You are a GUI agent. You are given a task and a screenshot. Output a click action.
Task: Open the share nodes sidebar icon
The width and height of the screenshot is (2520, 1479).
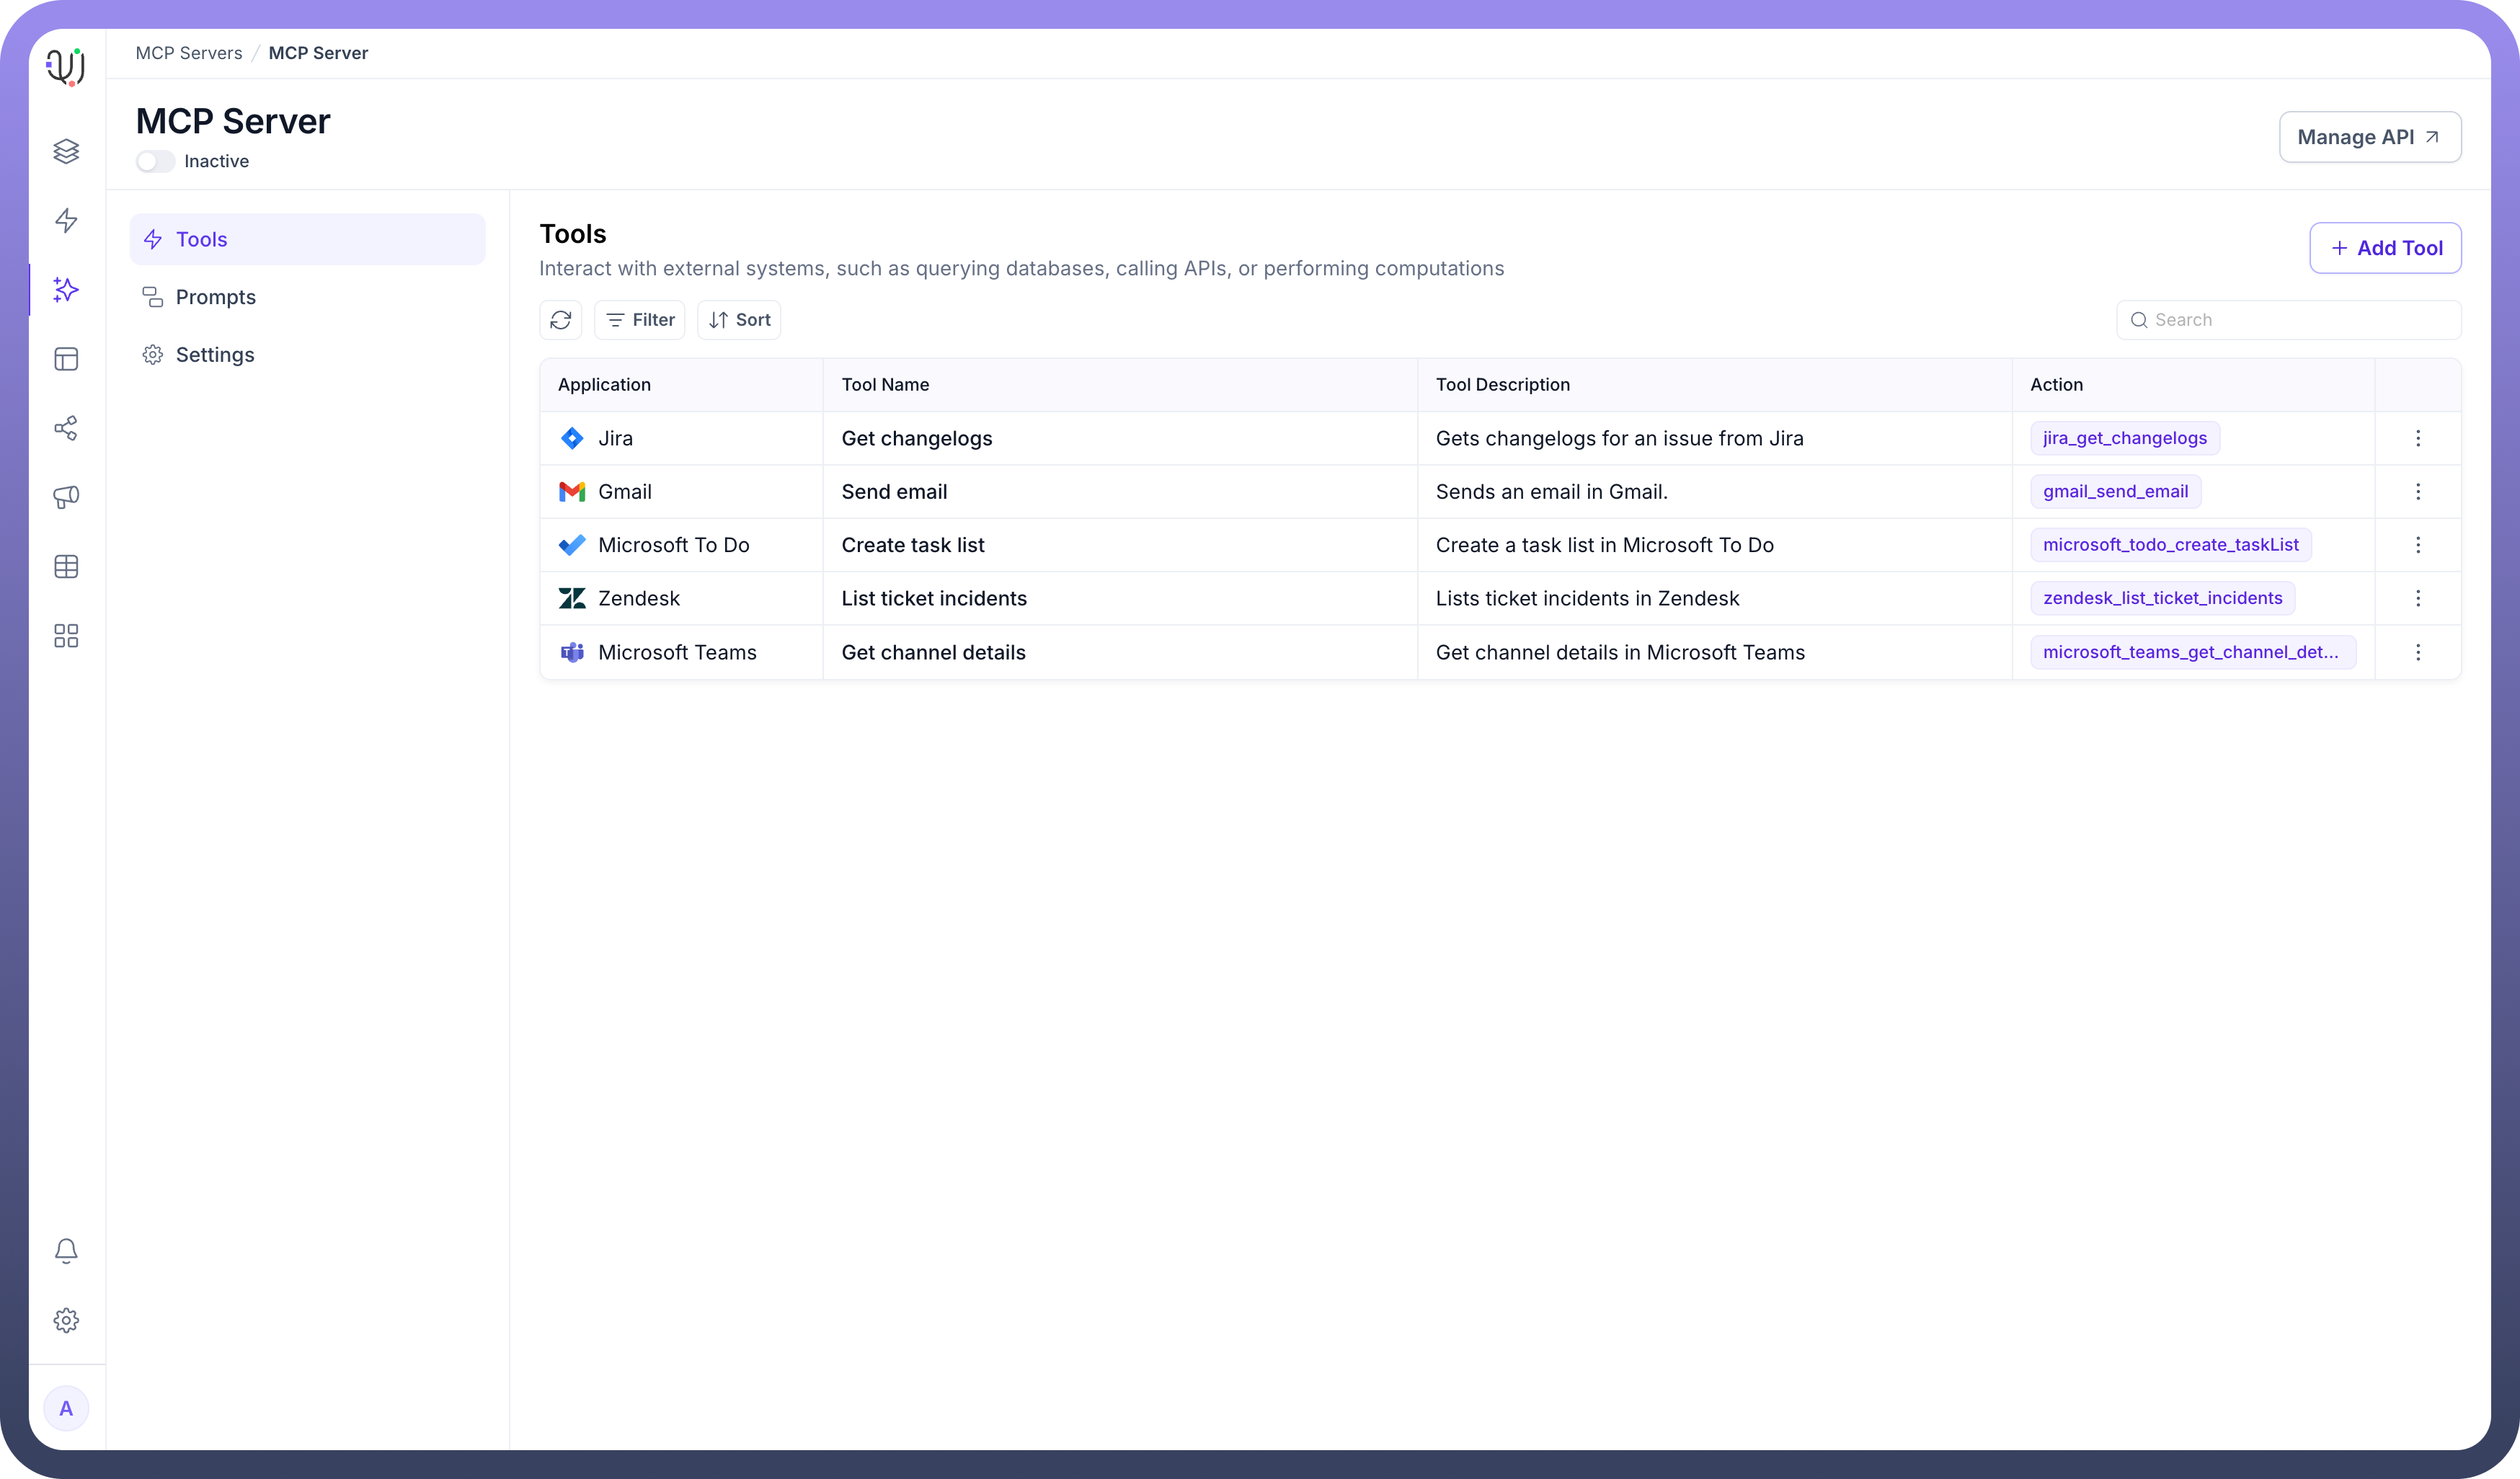66,428
